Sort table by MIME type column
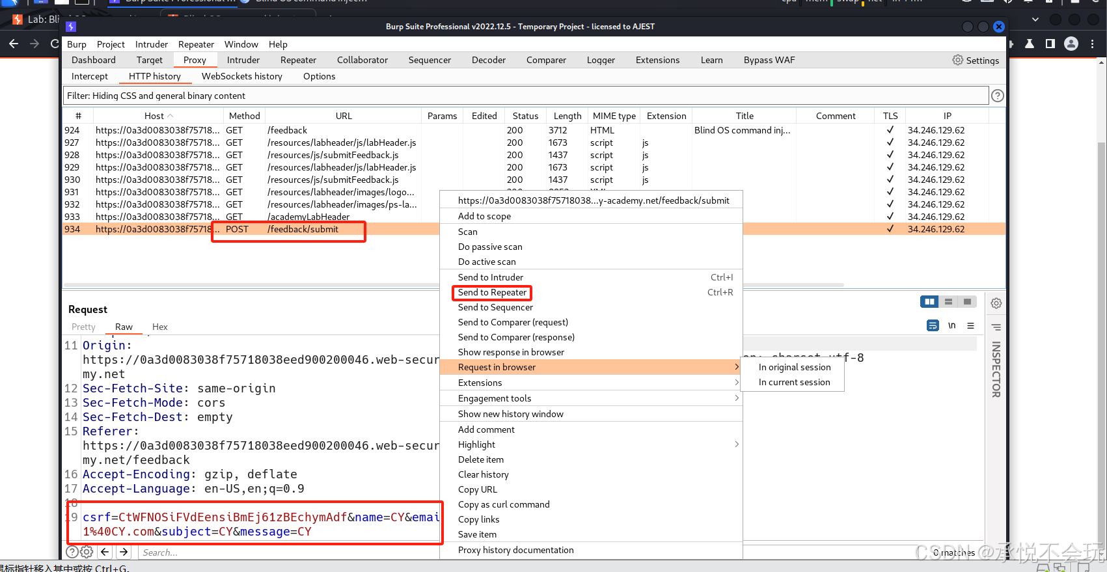Screen dimensions: 1107x572 [x=614, y=116]
